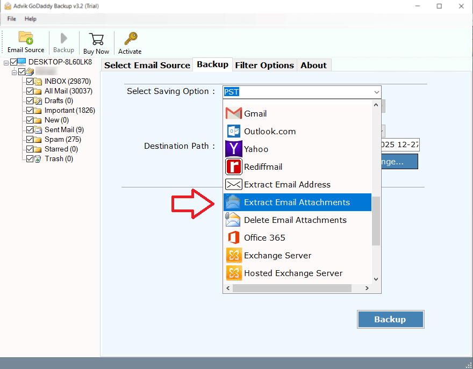
Task: Choose Delete Email Attachments option
Action: [x=297, y=220]
